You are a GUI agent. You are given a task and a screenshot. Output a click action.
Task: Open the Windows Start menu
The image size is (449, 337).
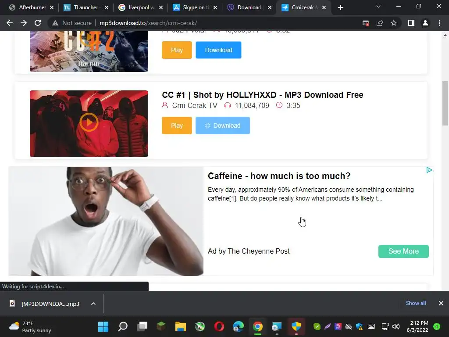[103, 326]
